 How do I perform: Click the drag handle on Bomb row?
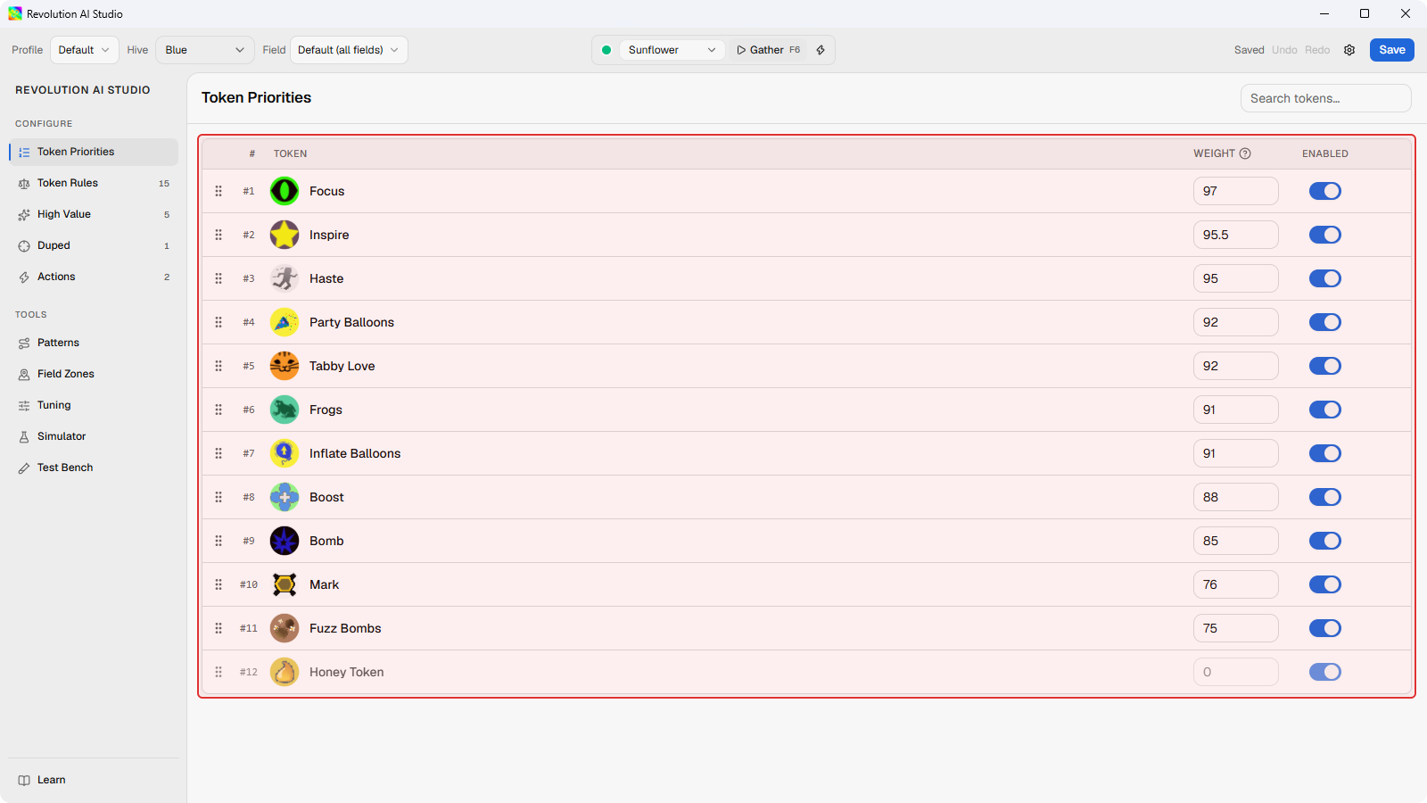[219, 541]
